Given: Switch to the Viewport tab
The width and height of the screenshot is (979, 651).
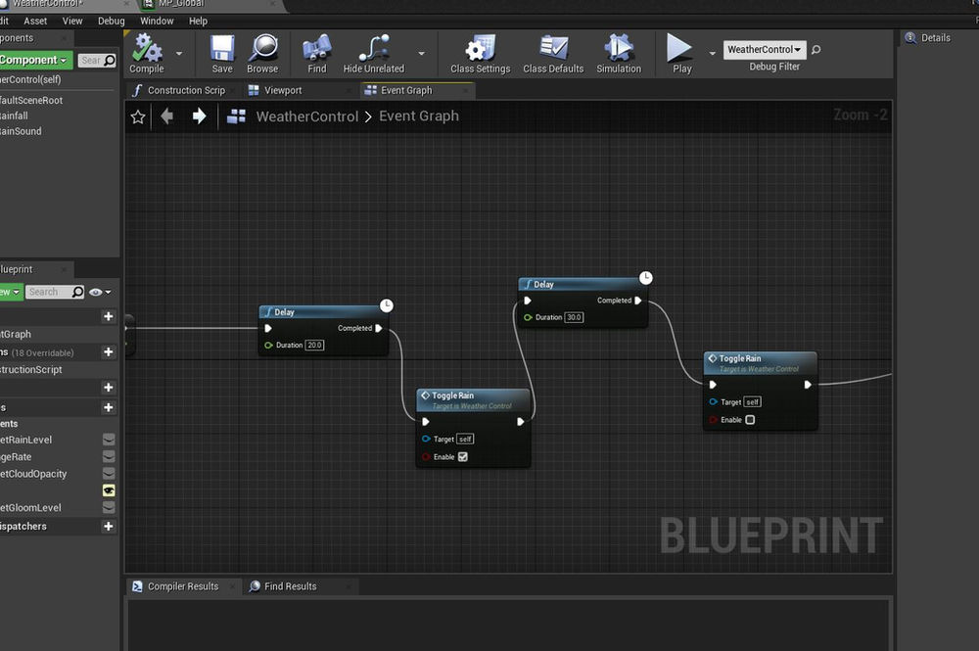Looking at the screenshot, I should click(x=282, y=90).
